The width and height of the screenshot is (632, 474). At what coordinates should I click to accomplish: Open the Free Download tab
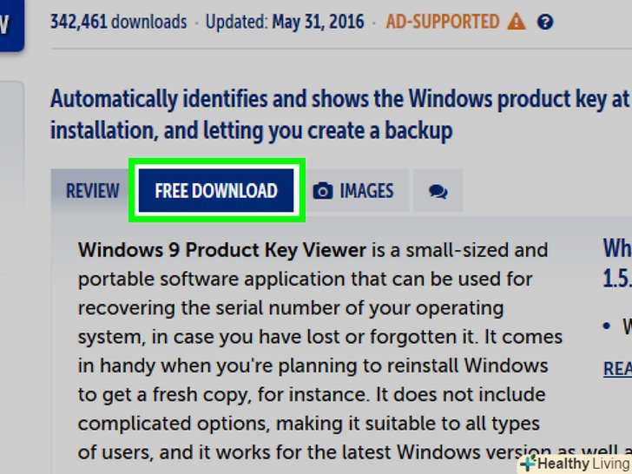(x=216, y=191)
